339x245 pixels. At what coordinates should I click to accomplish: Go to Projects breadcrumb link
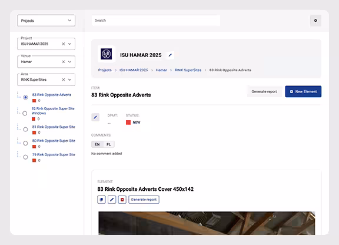(105, 70)
